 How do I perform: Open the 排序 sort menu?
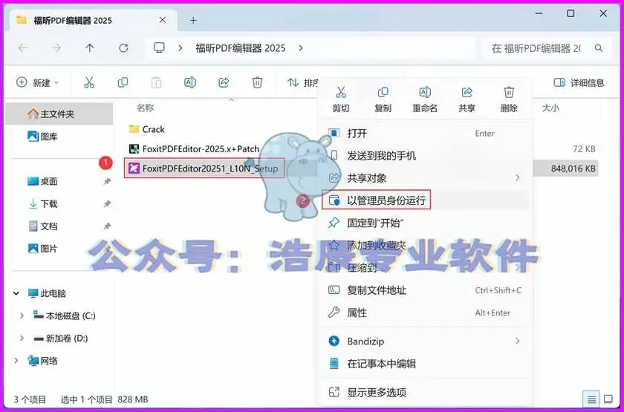[x=302, y=82]
